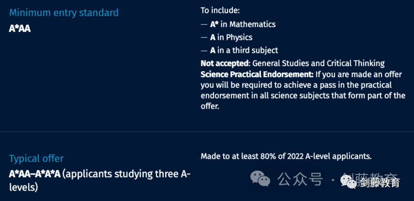Image resolution: width=414 pixels, height=201 pixels.
Task: Click the applicants studying three A-levels text
Action: click(100, 180)
